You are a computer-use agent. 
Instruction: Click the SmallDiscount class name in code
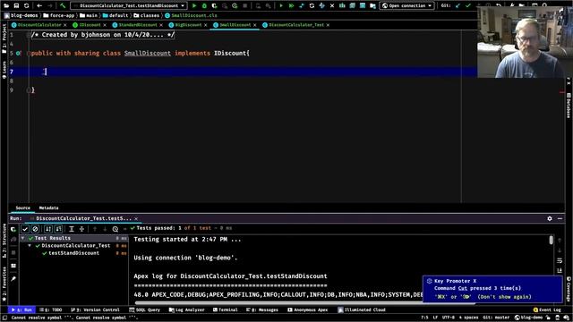point(147,54)
